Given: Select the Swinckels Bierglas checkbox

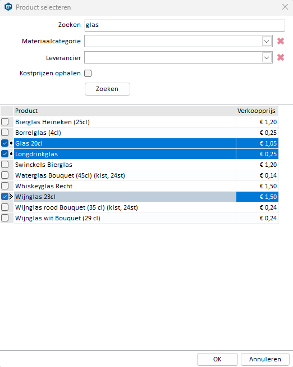Looking at the screenshot, I should 4,165.
